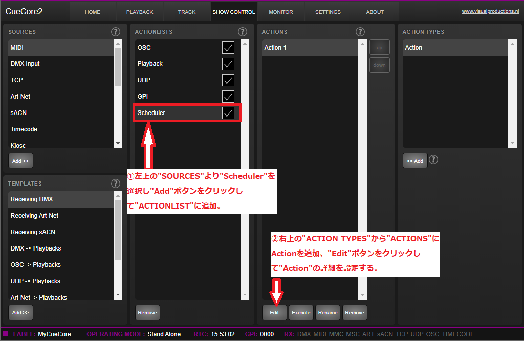This screenshot has width=524, height=341.
Task: Select the SHOW CONTROL tab
Action: (234, 12)
